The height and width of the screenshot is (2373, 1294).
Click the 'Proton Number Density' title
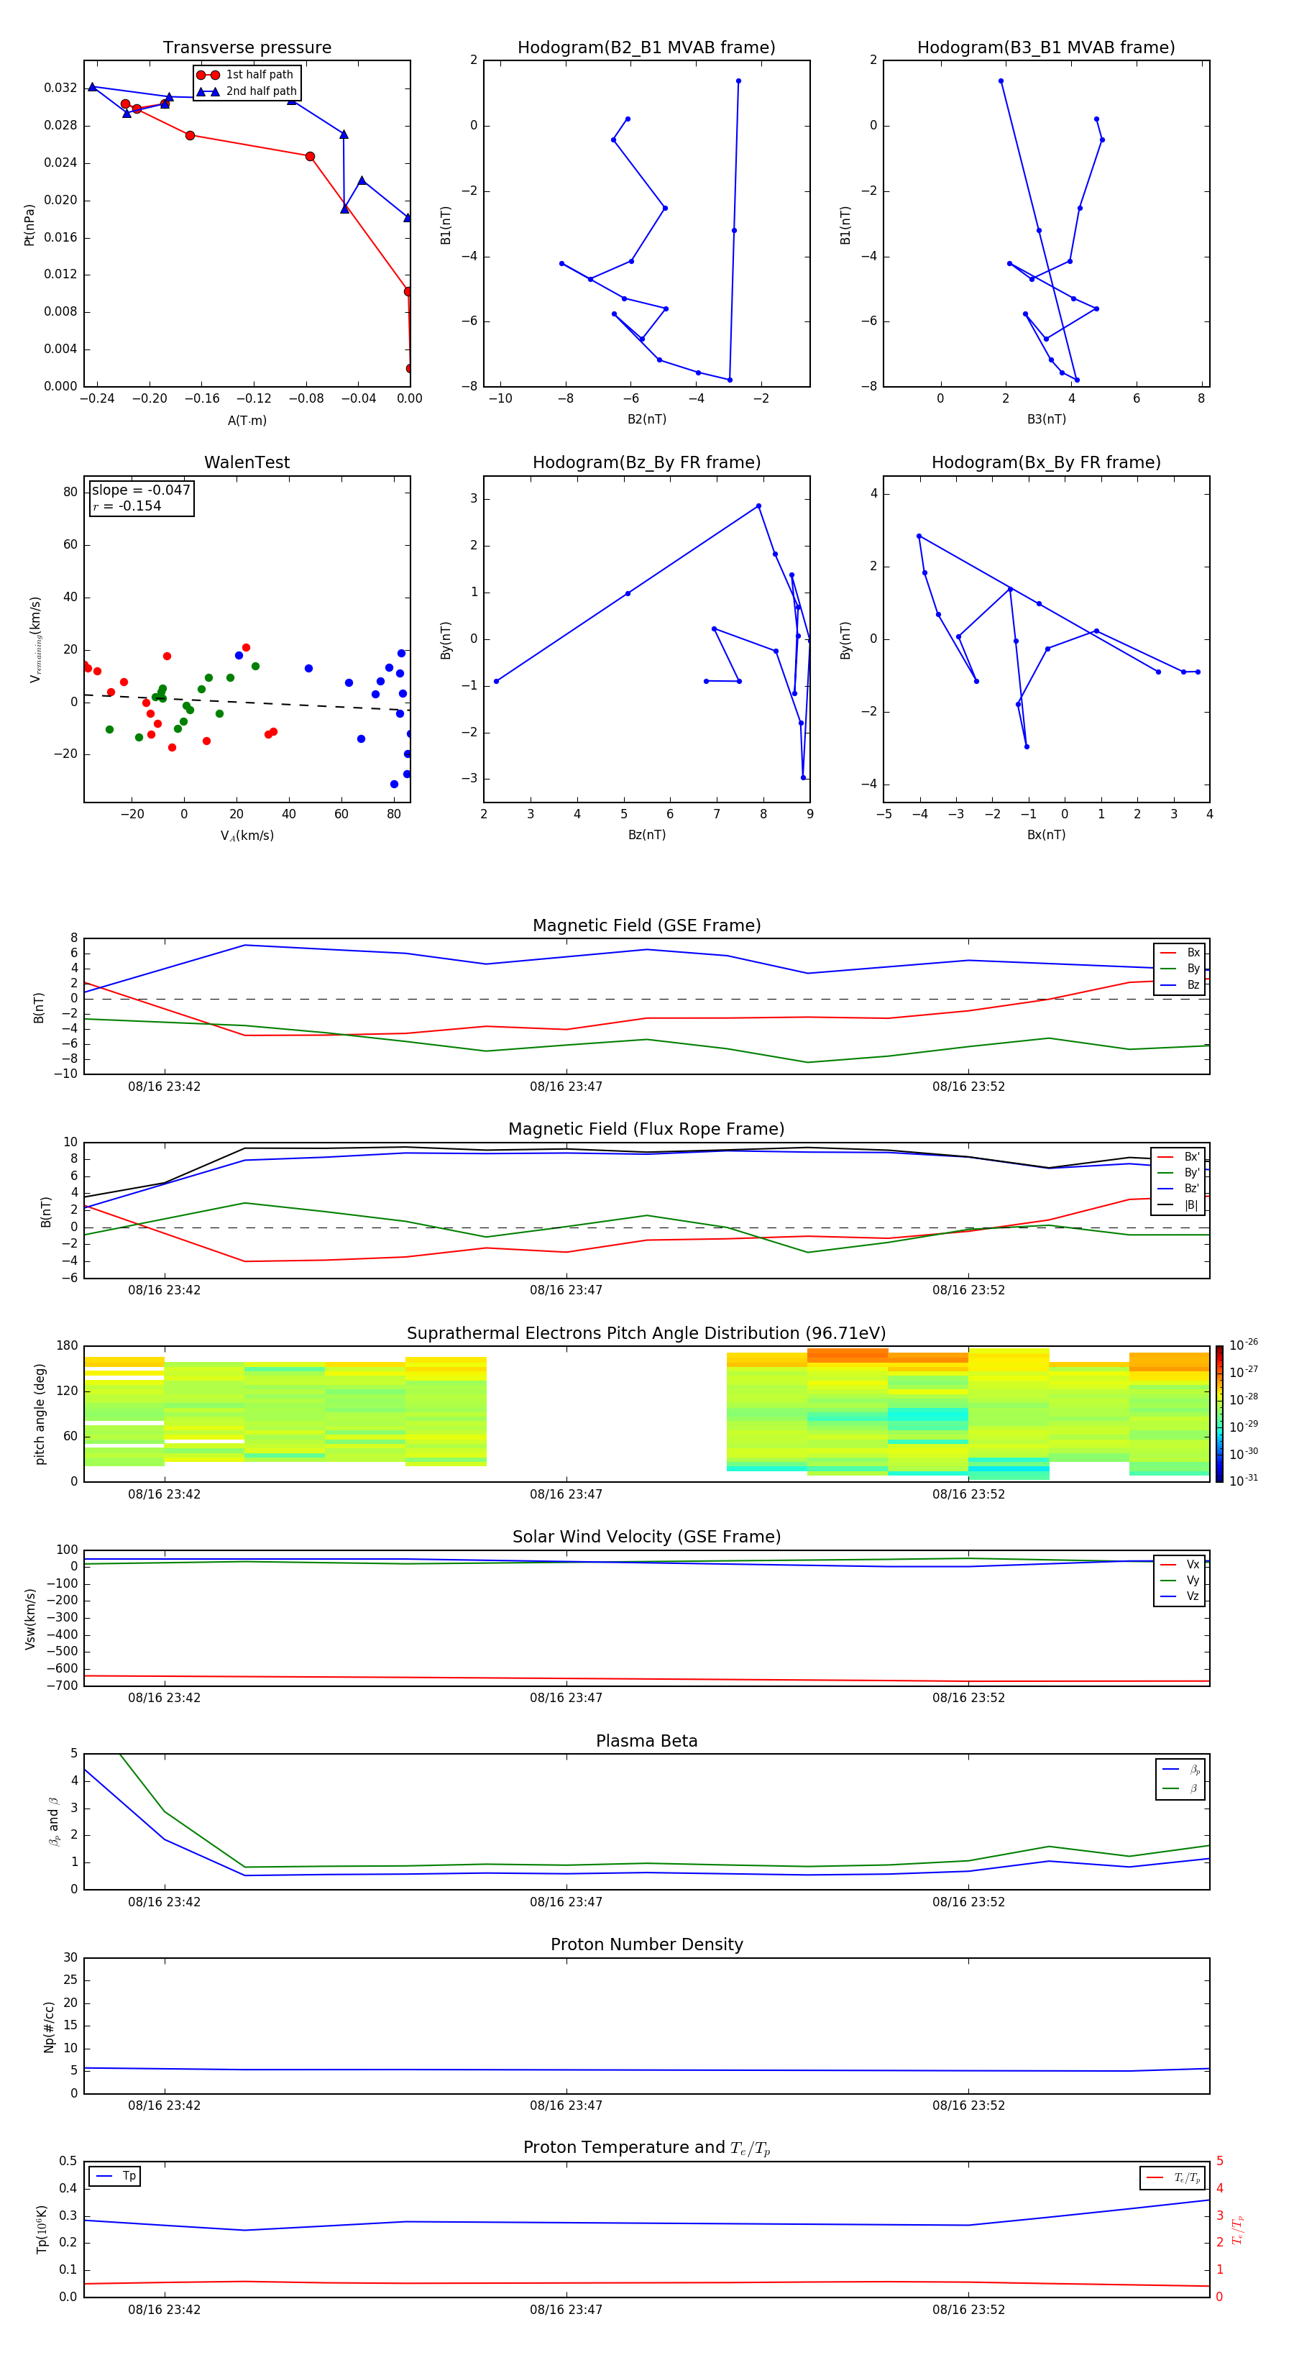646,1944
